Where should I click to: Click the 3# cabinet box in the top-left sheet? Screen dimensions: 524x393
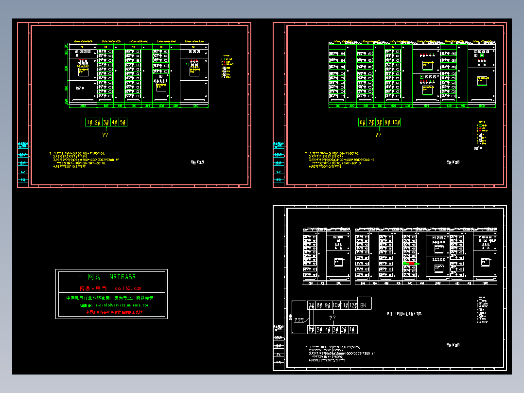[x=106, y=123]
